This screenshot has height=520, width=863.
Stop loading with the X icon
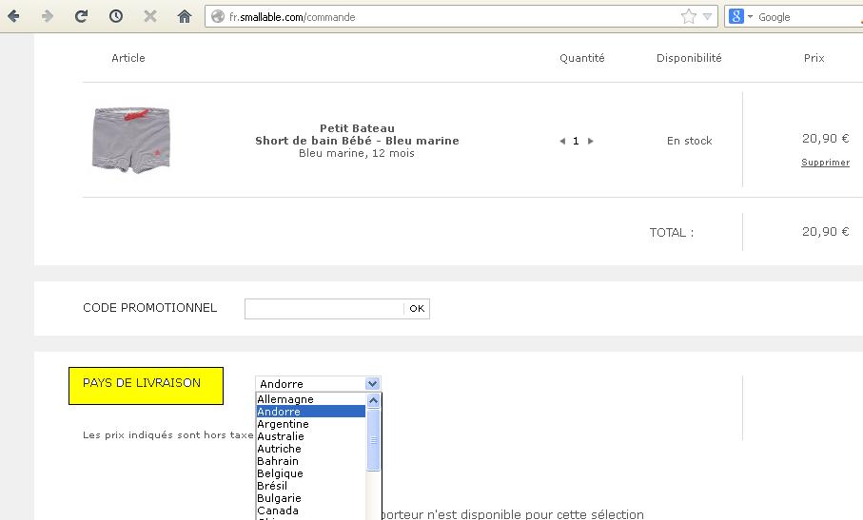click(149, 16)
